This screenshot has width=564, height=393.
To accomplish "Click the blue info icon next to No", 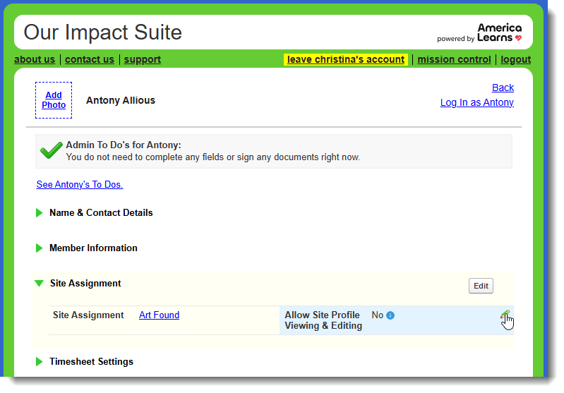I will tap(390, 315).
